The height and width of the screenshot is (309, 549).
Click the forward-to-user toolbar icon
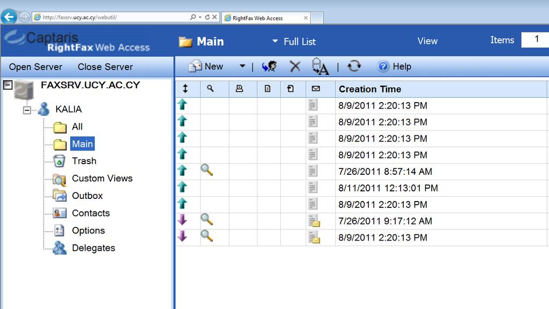click(269, 66)
